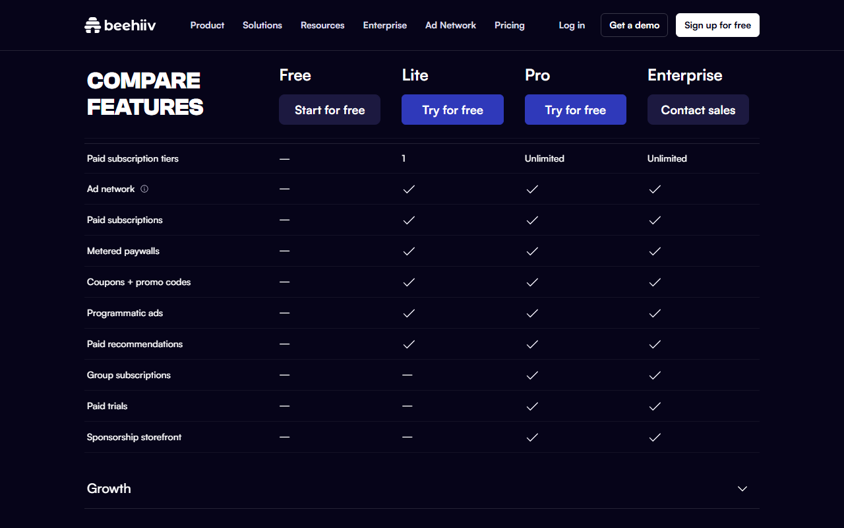Click the Ad network info icon
The image size is (844, 528).
click(144, 189)
